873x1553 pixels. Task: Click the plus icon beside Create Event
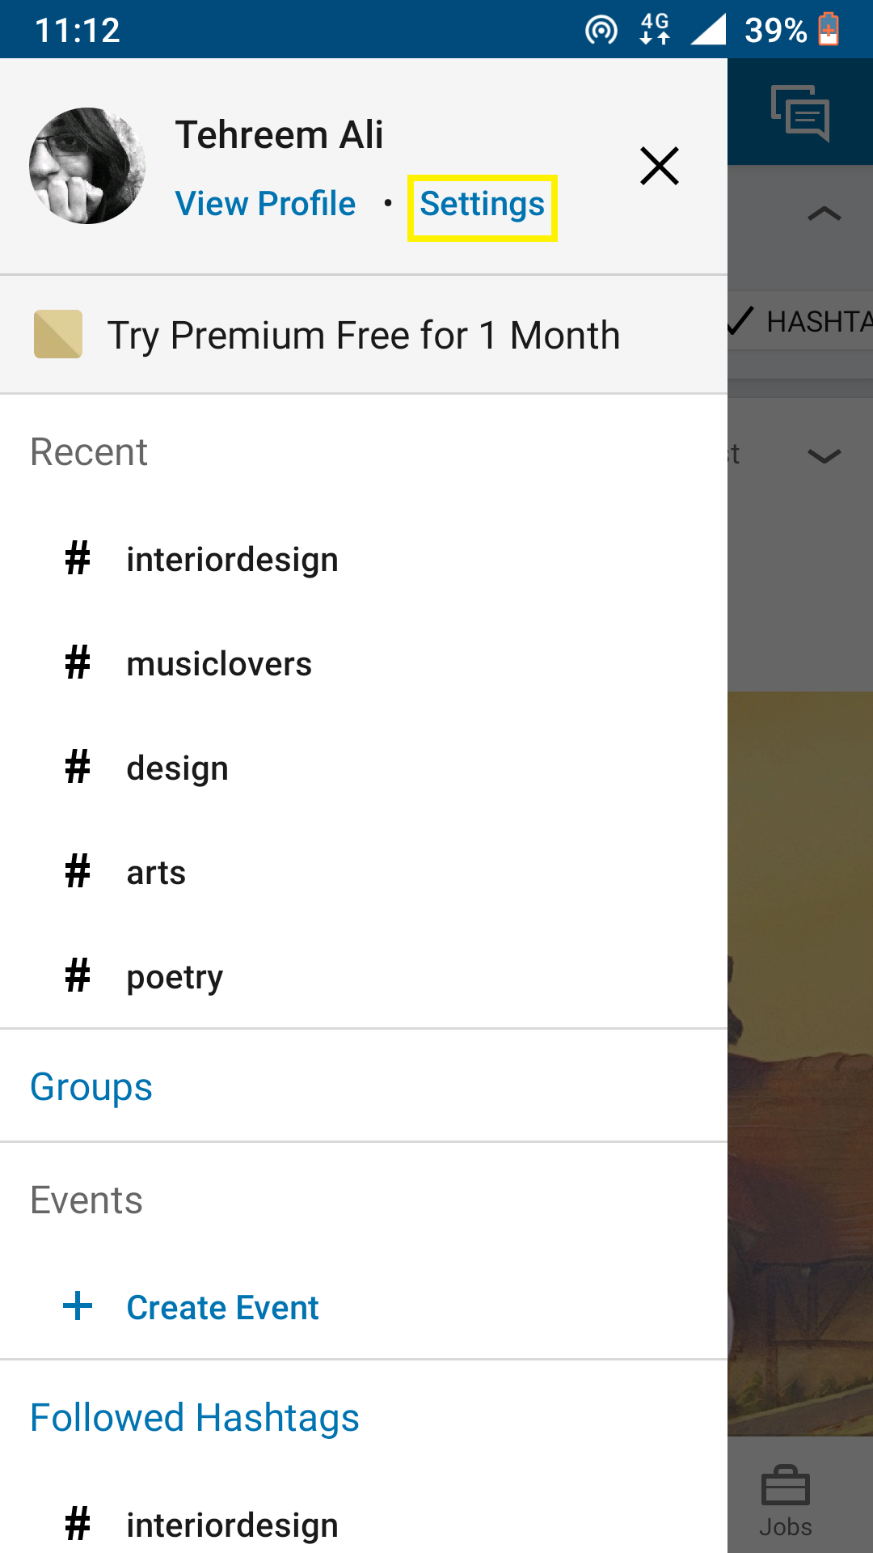point(78,1305)
